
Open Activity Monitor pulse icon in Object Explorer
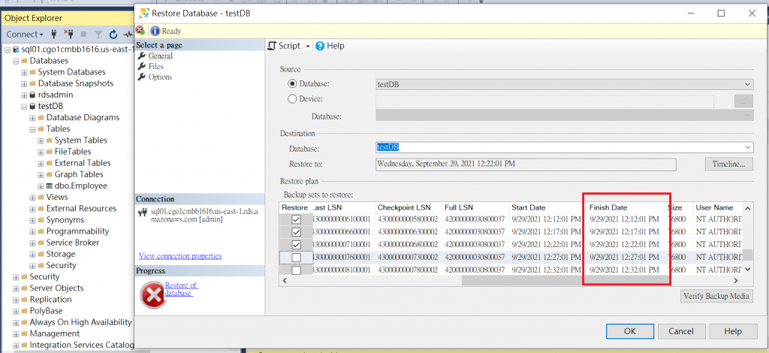(128, 35)
